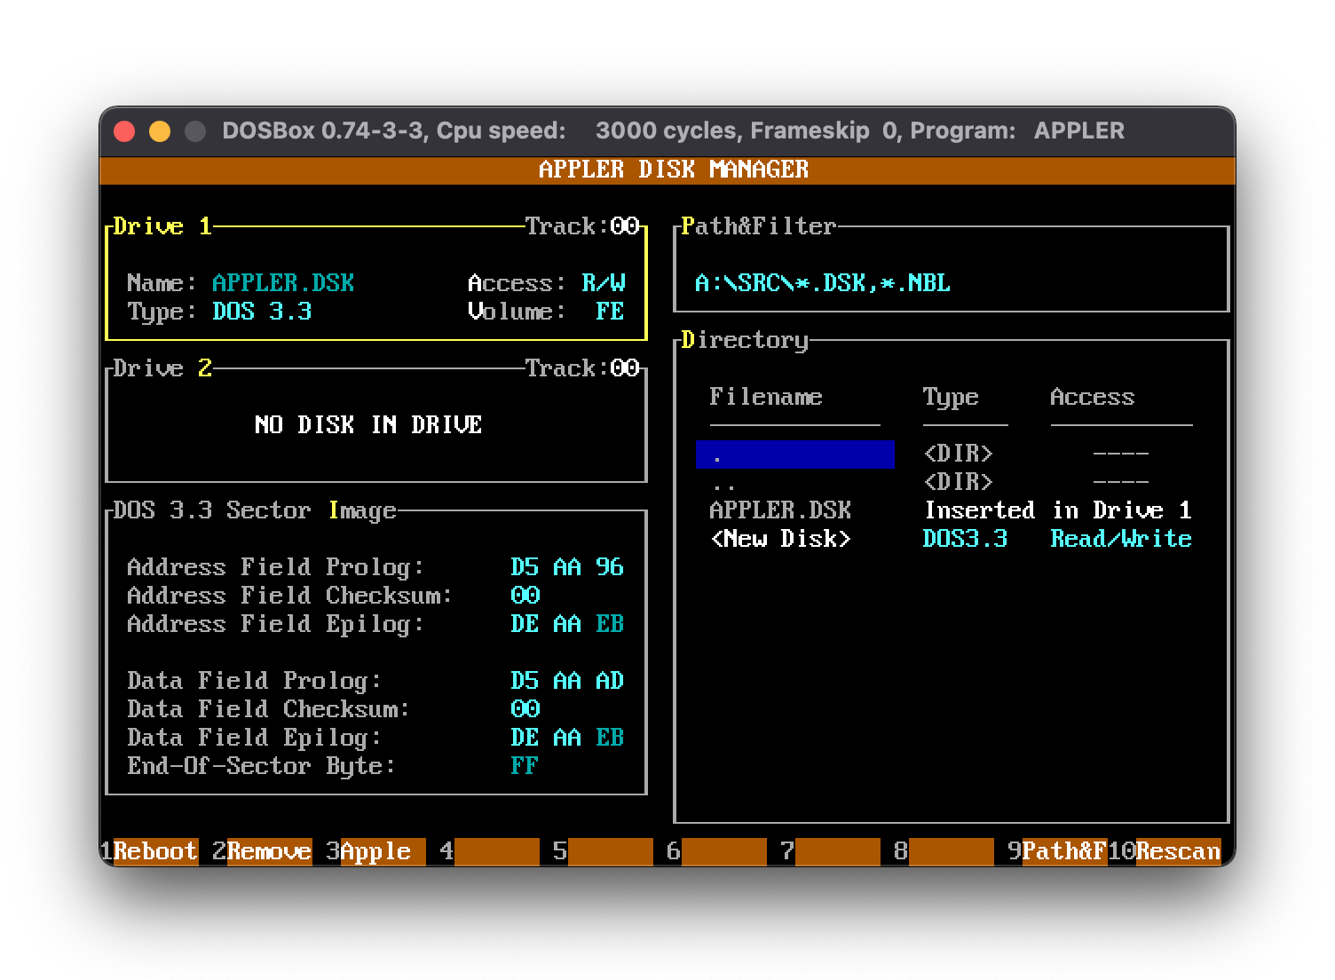Click the Drive 1 Track:00 indicator

pyautogui.click(x=582, y=226)
